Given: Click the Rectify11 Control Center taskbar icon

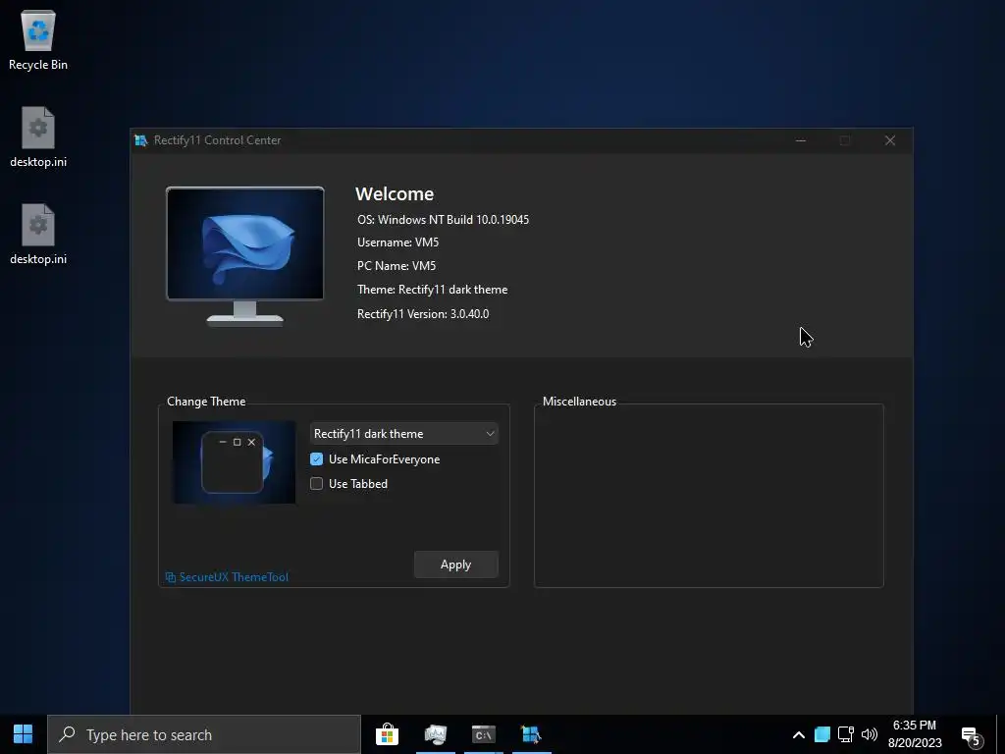Looking at the screenshot, I should tap(531, 734).
